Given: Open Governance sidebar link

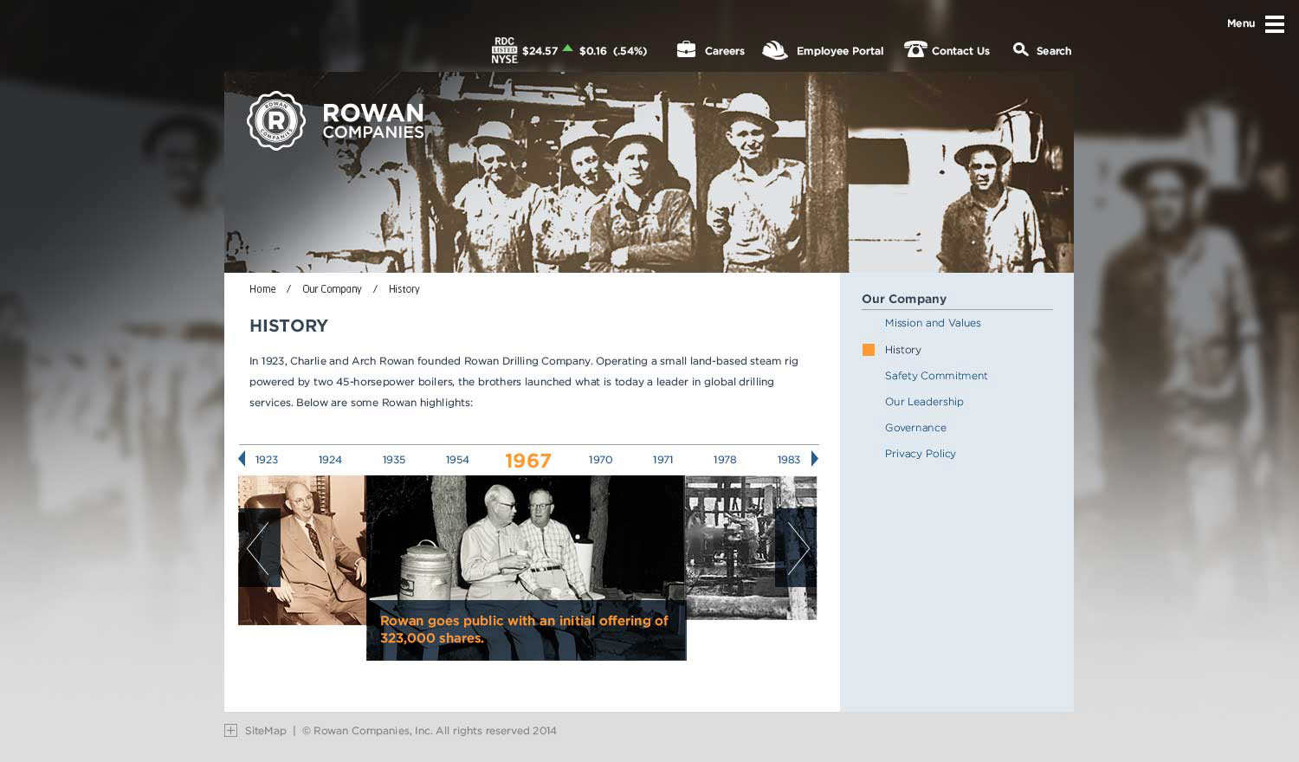Looking at the screenshot, I should [x=915, y=428].
